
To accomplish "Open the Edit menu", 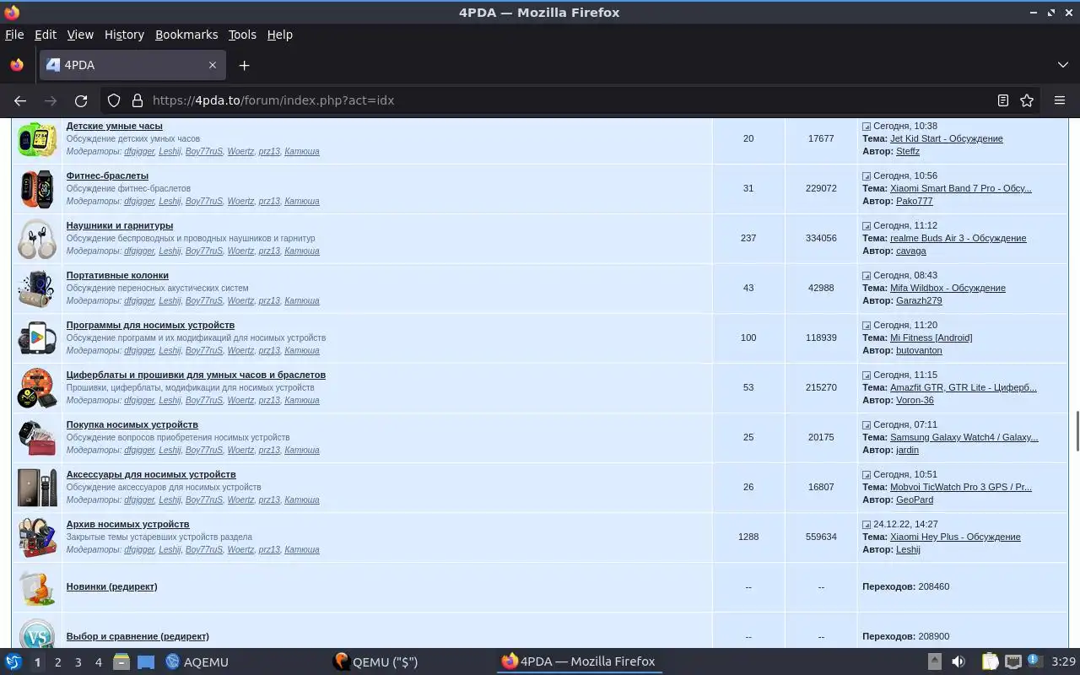I will coord(46,35).
